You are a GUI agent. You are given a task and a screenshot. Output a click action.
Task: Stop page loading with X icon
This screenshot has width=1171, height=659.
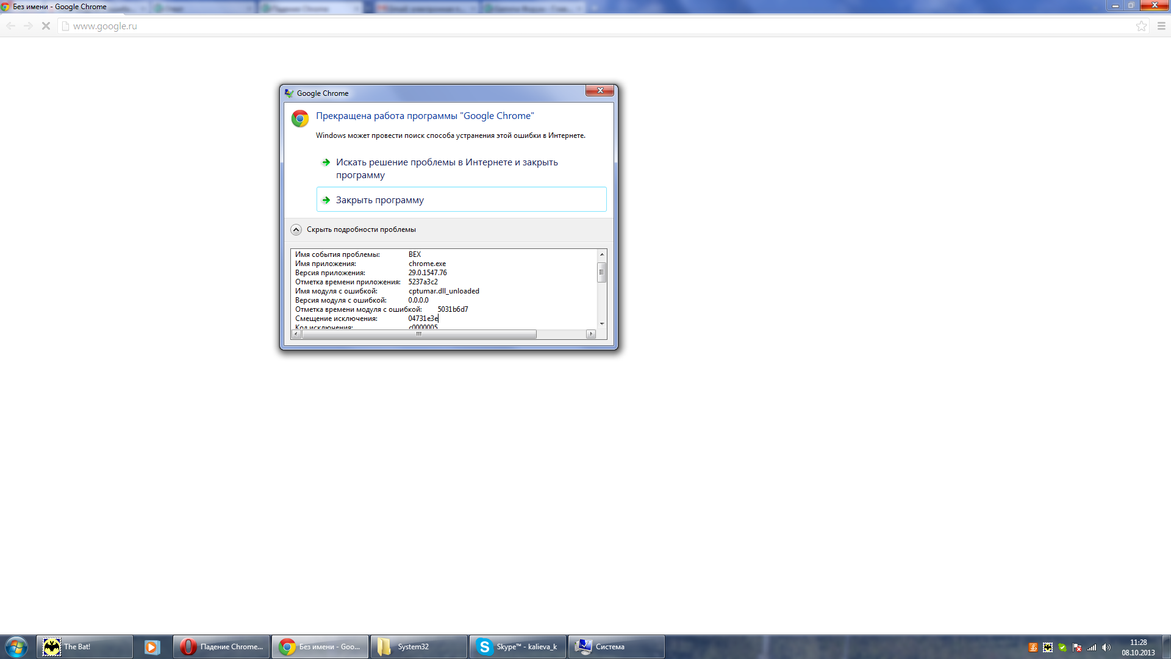tap(46, 26)
